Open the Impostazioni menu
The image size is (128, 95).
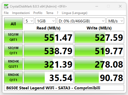[21, 13]
